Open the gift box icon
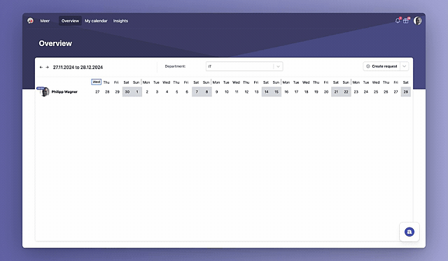 click(406, 20)
